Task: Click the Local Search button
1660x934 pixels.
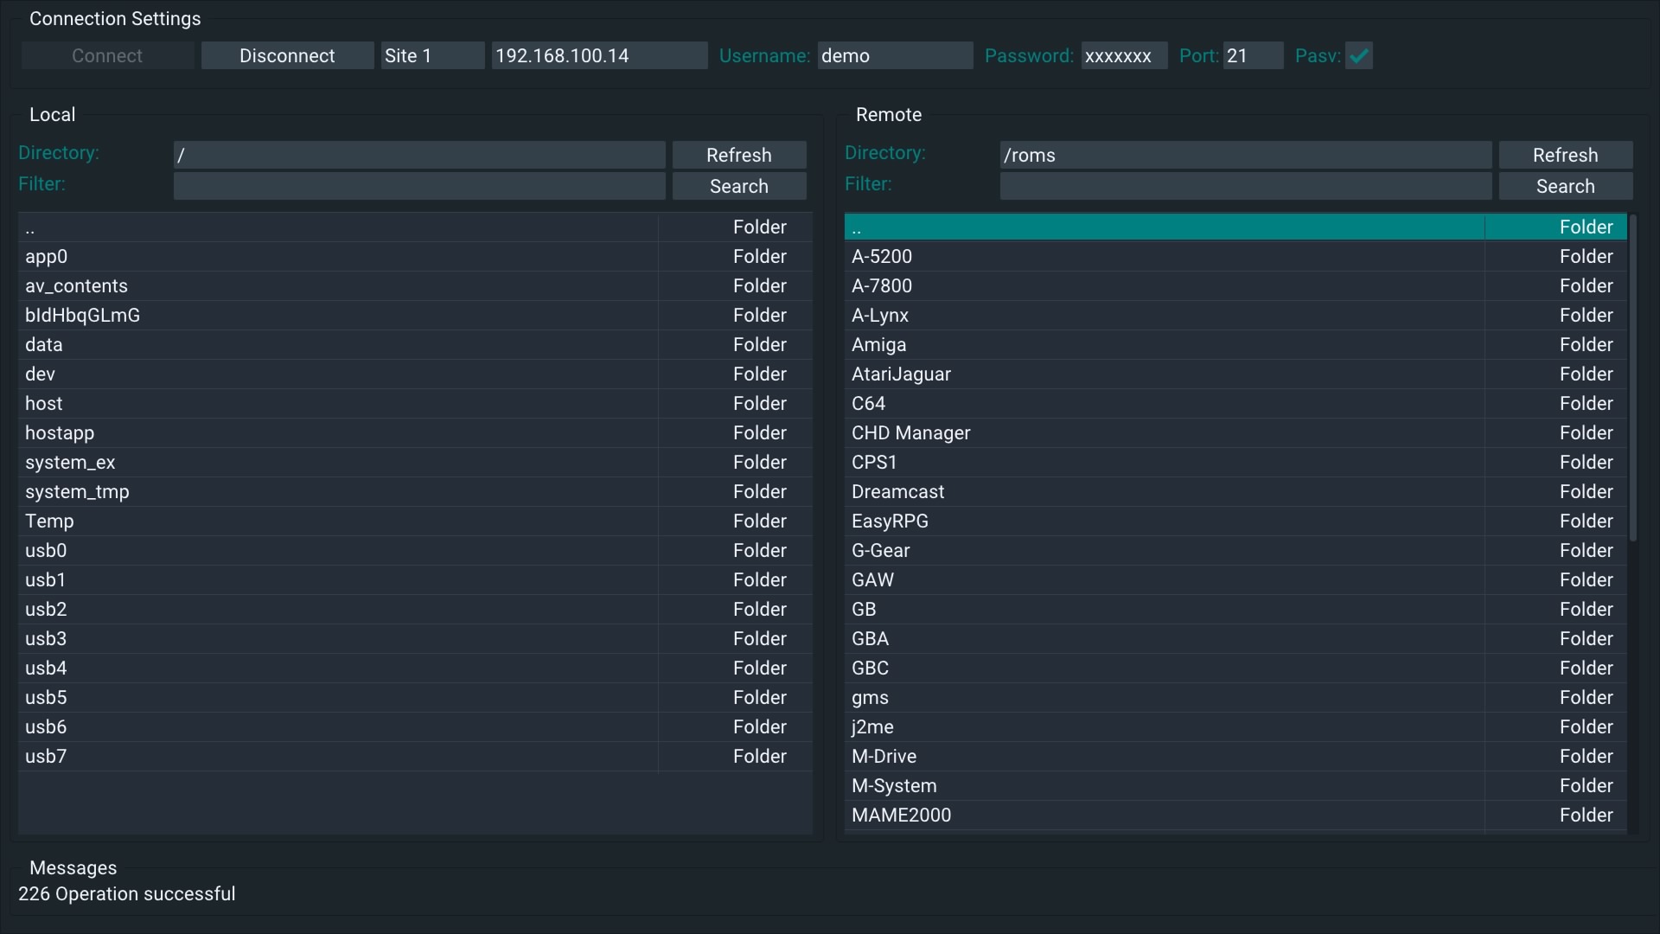Action: pos(738,187)
